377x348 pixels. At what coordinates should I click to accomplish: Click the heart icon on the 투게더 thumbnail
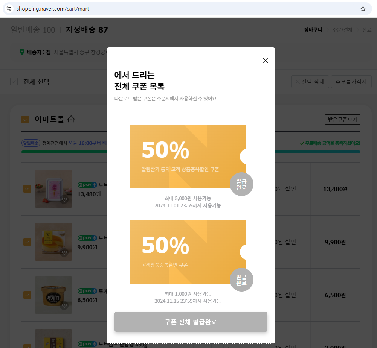[x=64, y=305]
